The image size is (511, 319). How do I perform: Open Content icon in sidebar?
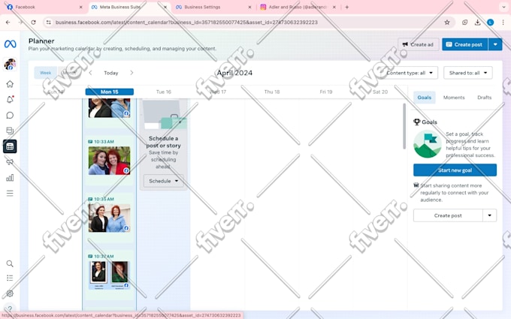click(10, 131)
